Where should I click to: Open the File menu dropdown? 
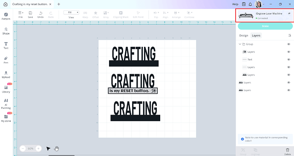[x=20, y=14]
